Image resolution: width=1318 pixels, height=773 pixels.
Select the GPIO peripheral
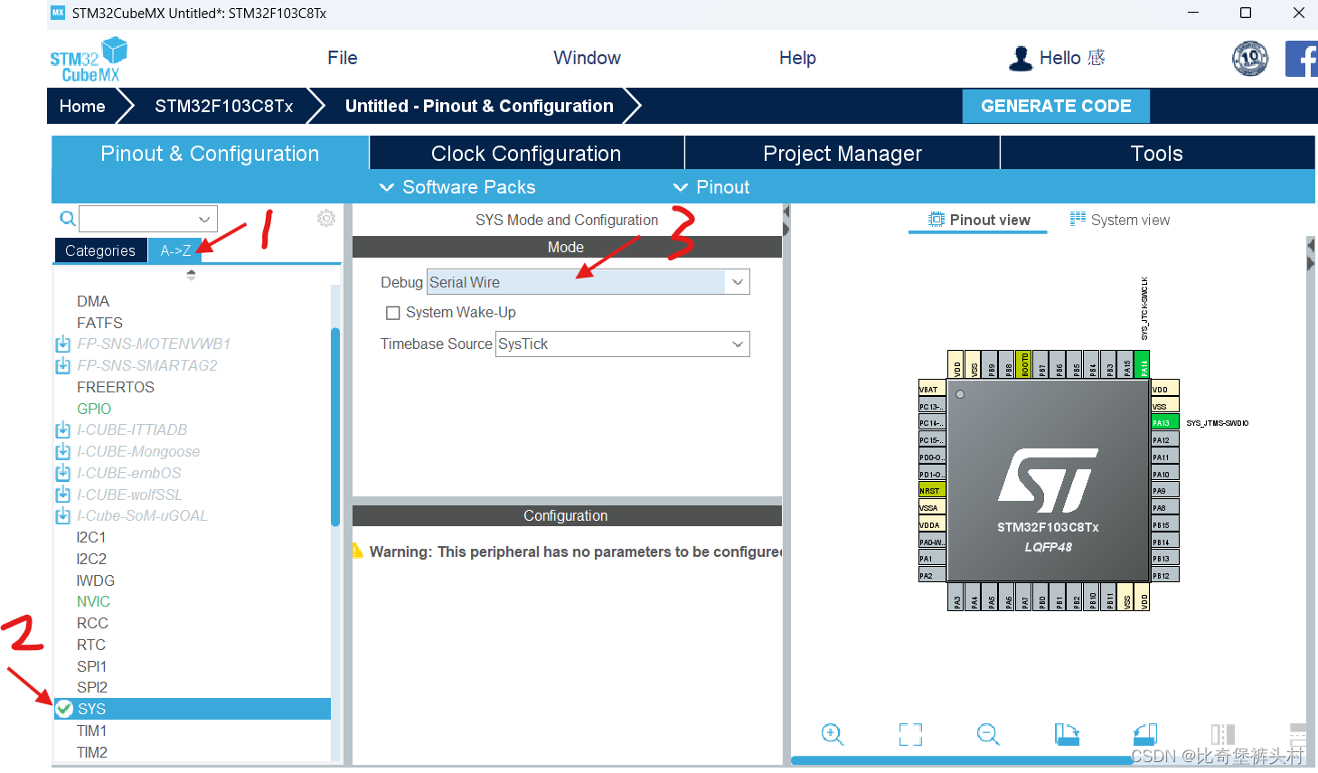click(x=94, y=409)
